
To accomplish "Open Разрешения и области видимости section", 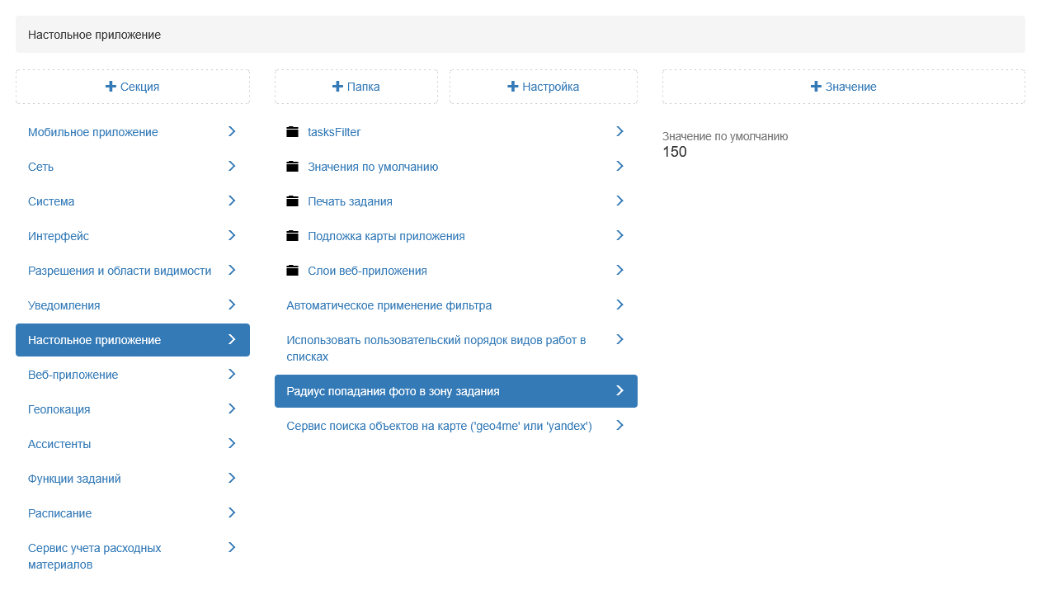I will coord(120,271).
